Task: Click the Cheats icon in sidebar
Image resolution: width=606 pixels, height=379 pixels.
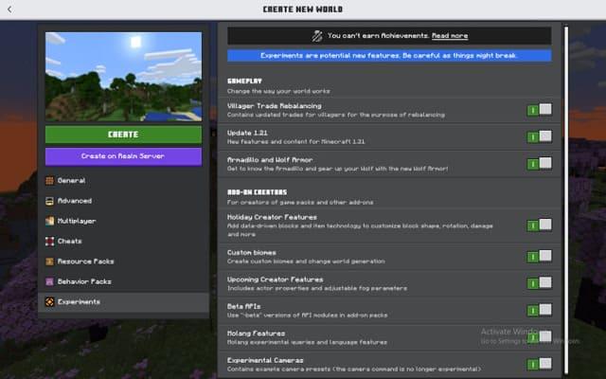Action: click(x=49, y=242)
